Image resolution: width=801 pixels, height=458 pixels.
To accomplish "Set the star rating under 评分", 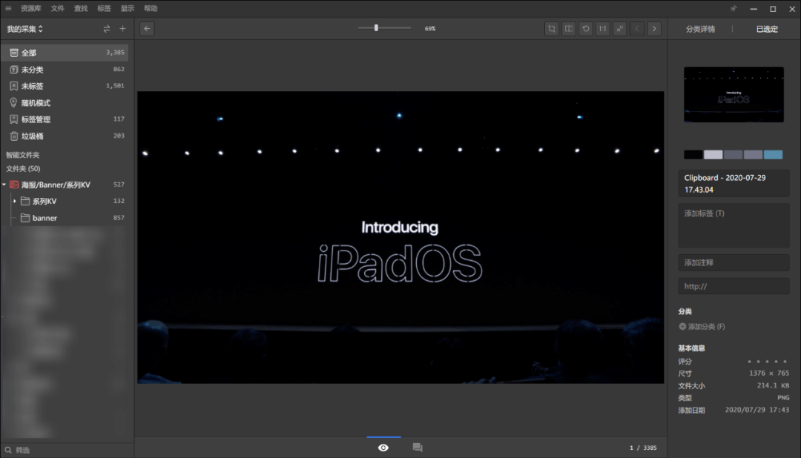I will click(768, 361).
